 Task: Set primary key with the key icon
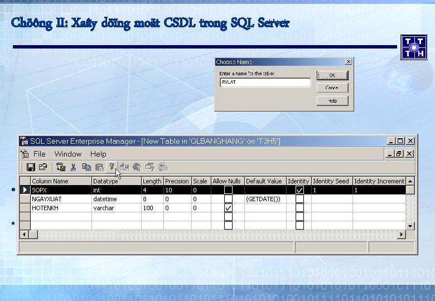click(x=112, y=167)
